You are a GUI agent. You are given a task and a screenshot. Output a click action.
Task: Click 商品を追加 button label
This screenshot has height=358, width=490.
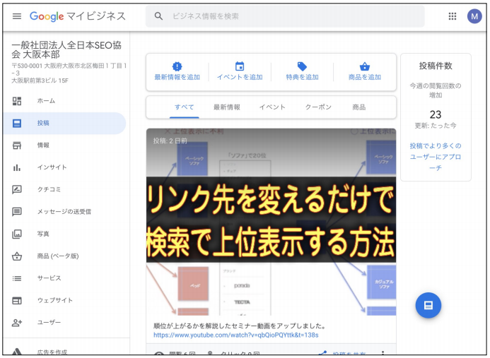[x=365, y=77]
